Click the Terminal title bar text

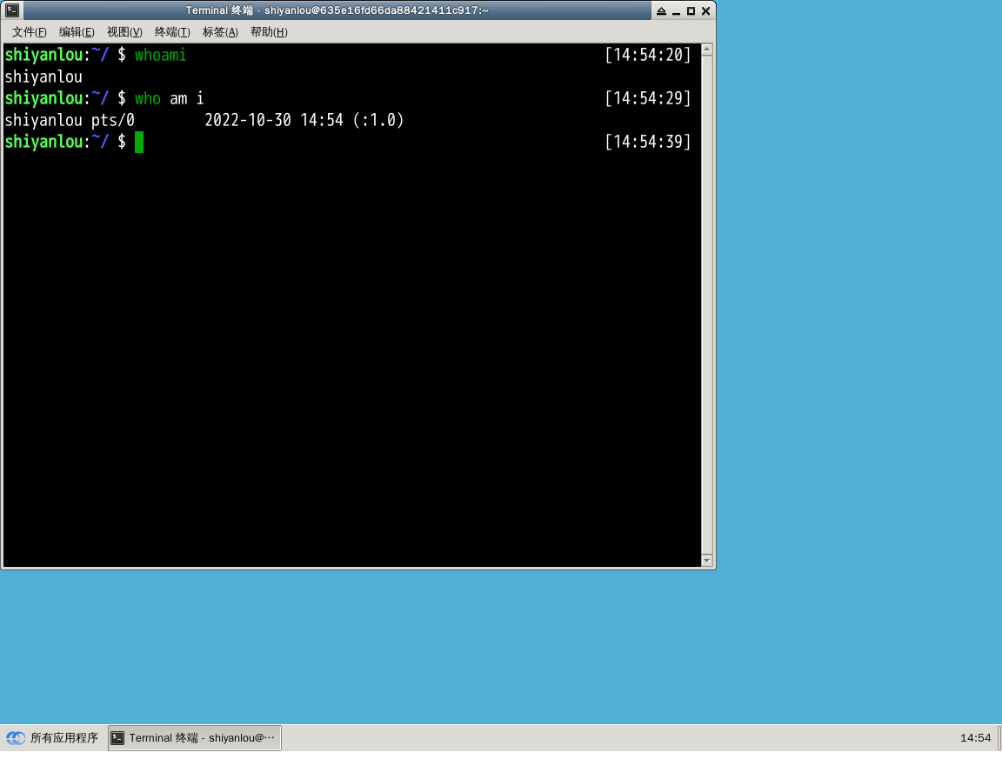(x=337, y=10)
